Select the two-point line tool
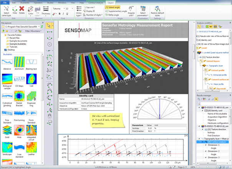The height and width of the screenshot is (169, 232). point(50,32)
